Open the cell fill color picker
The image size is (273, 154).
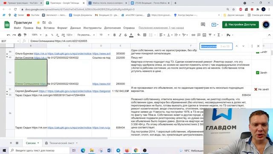click(x=139, y=35)
